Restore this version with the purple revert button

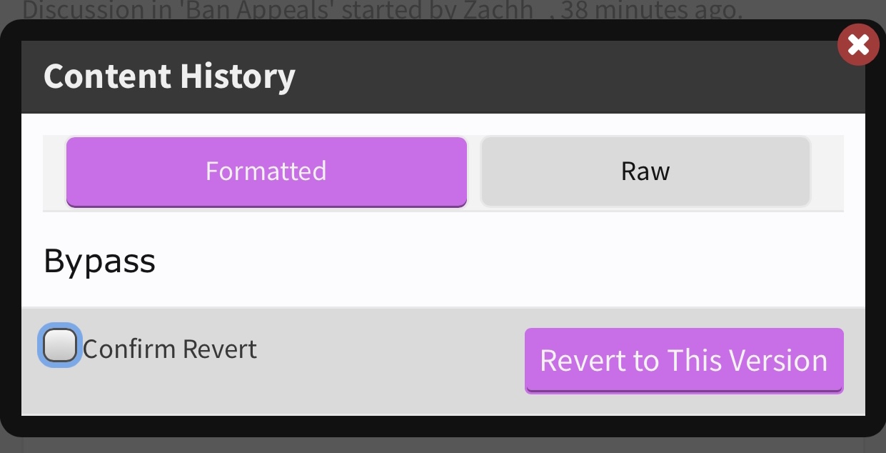[684, 360]
